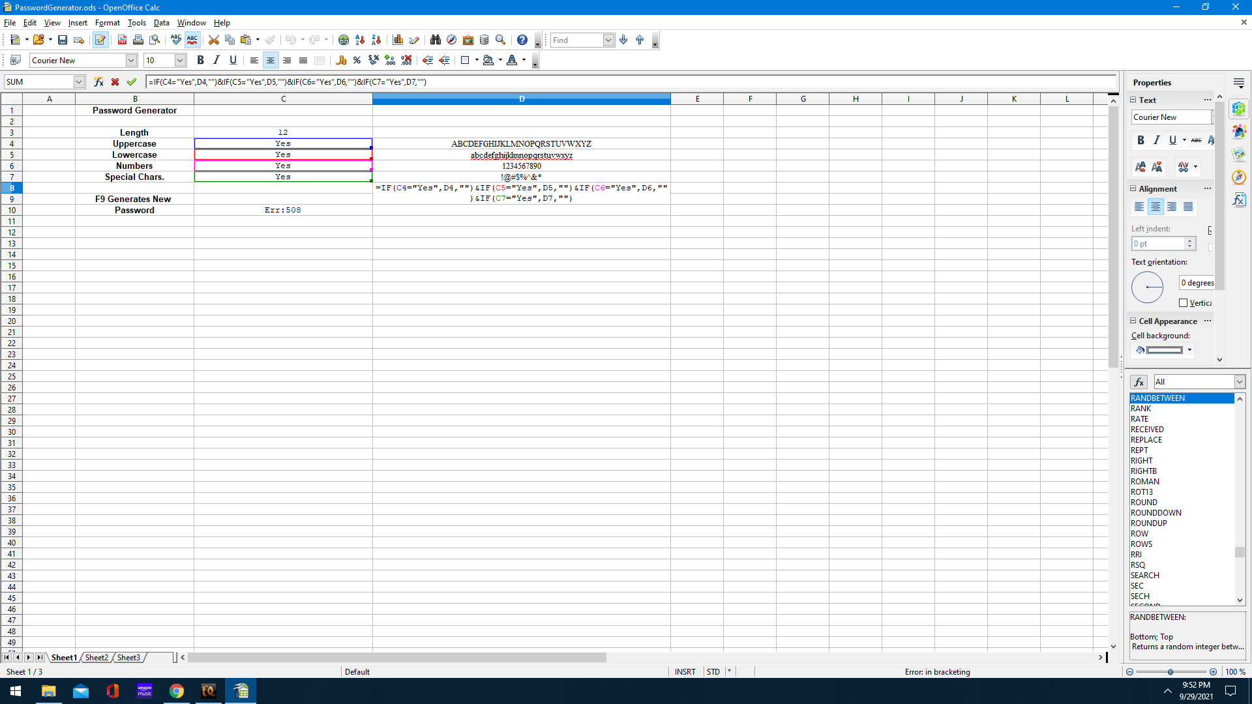Image resolution: width=1252 pixels, height=704 pixels.
Task: Click the Insert Chart toolbar icon
Action: coord(398,40)
